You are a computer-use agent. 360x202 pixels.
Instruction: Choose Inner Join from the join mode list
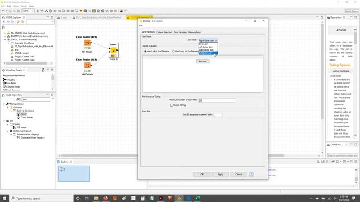[x=208, y=44]
